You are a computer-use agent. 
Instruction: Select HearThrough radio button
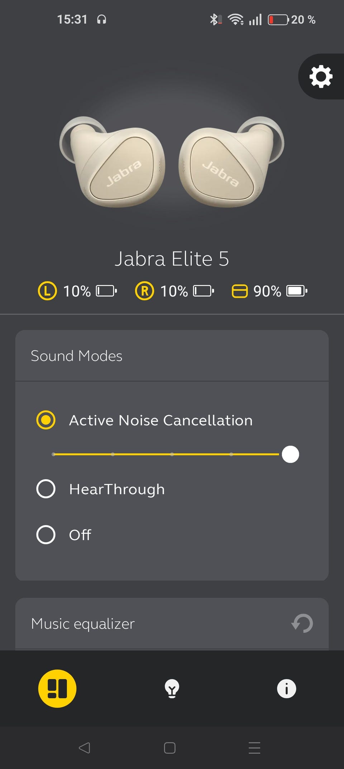(46, 489)
